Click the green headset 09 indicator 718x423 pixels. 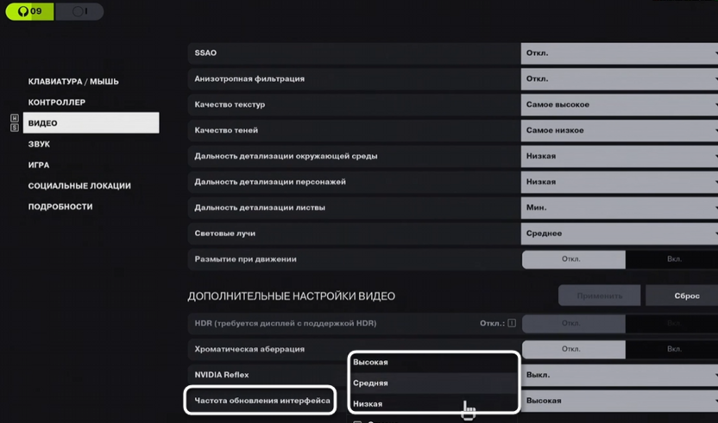click(x=29, y=11)
